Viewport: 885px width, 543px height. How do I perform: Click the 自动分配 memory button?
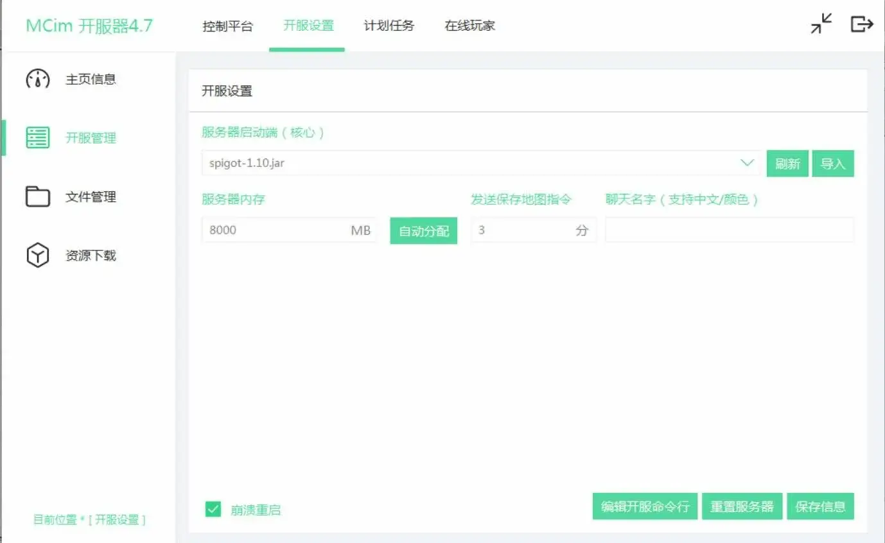(x=424, y=231)
